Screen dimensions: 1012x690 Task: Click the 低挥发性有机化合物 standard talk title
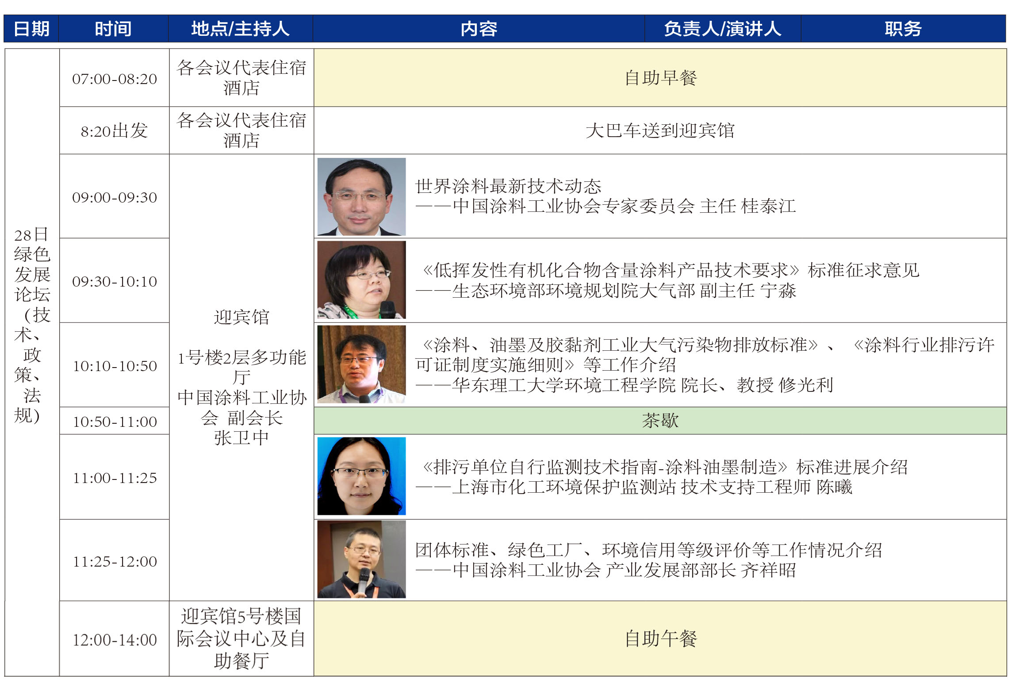[x=671, y=270]
